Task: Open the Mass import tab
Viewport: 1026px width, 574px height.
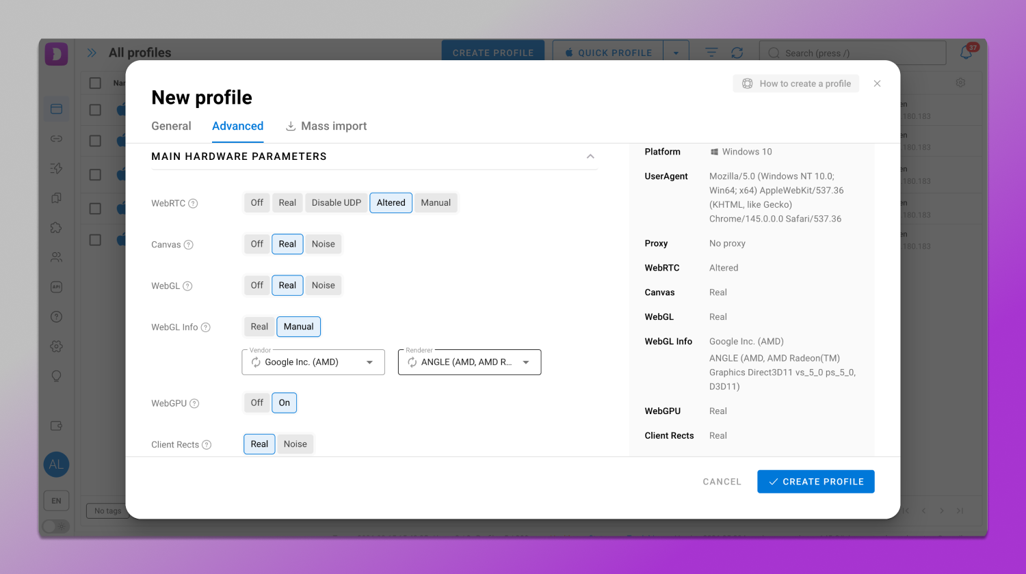Action: 326,126
